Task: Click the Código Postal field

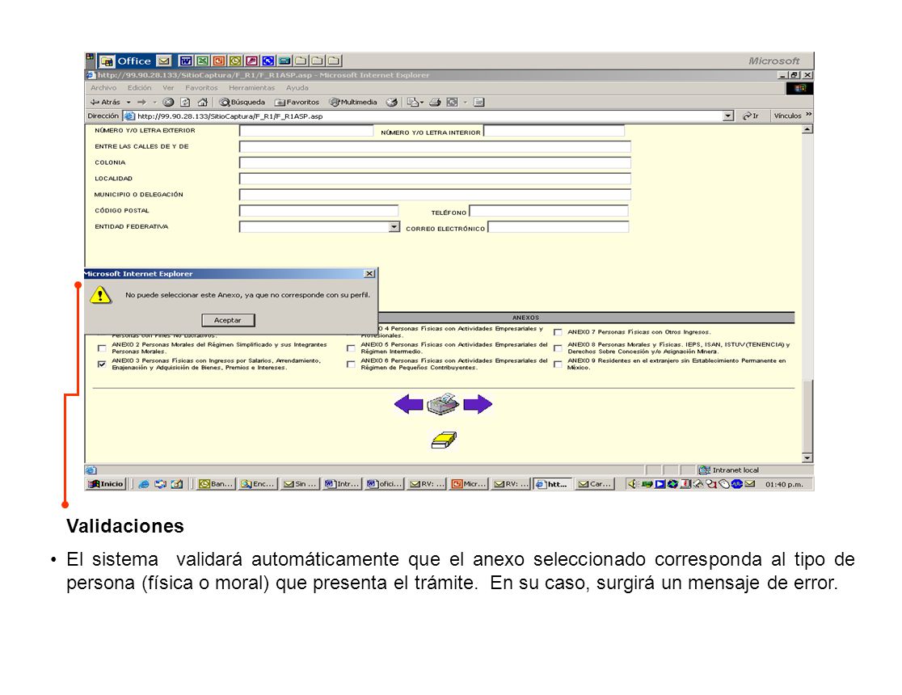Action: [318, 211]
